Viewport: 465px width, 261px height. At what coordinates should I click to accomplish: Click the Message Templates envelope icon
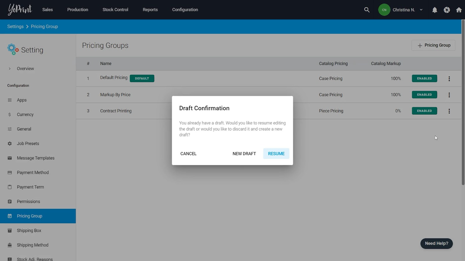pos(10,158)
